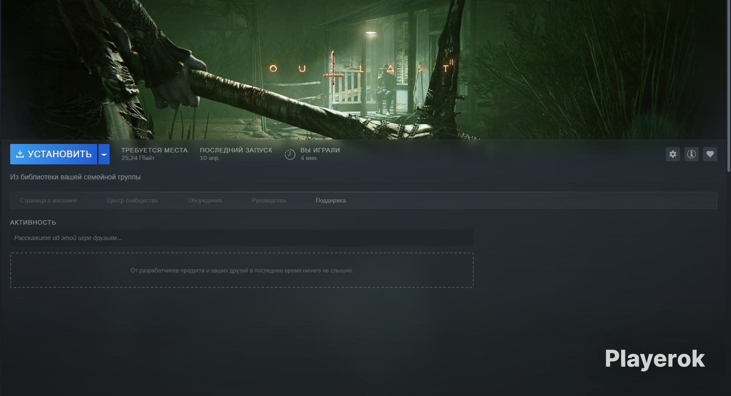Click the ТРЕБУЕТСЯ МЕСТА 25,24 Гбайт text
Viewport: 731px width, 396px height.
click(154, 154)
